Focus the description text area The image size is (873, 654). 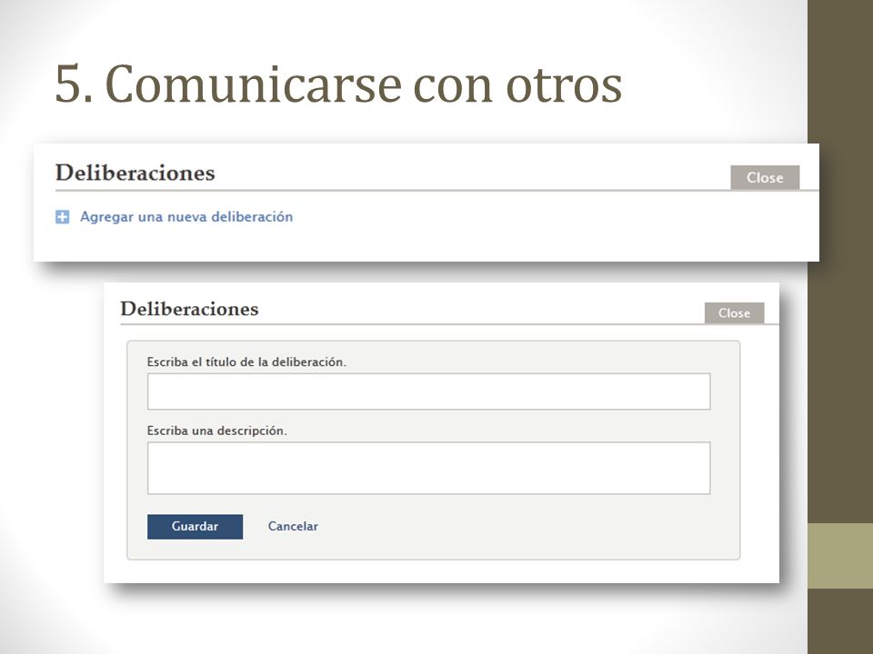pyautogui.click(x=428, y=469)
